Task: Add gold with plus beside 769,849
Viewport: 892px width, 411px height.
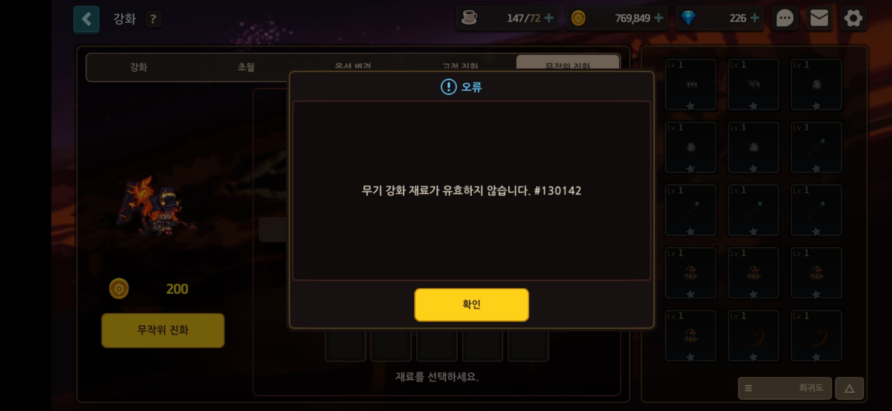Action: (x=659, y=18)
